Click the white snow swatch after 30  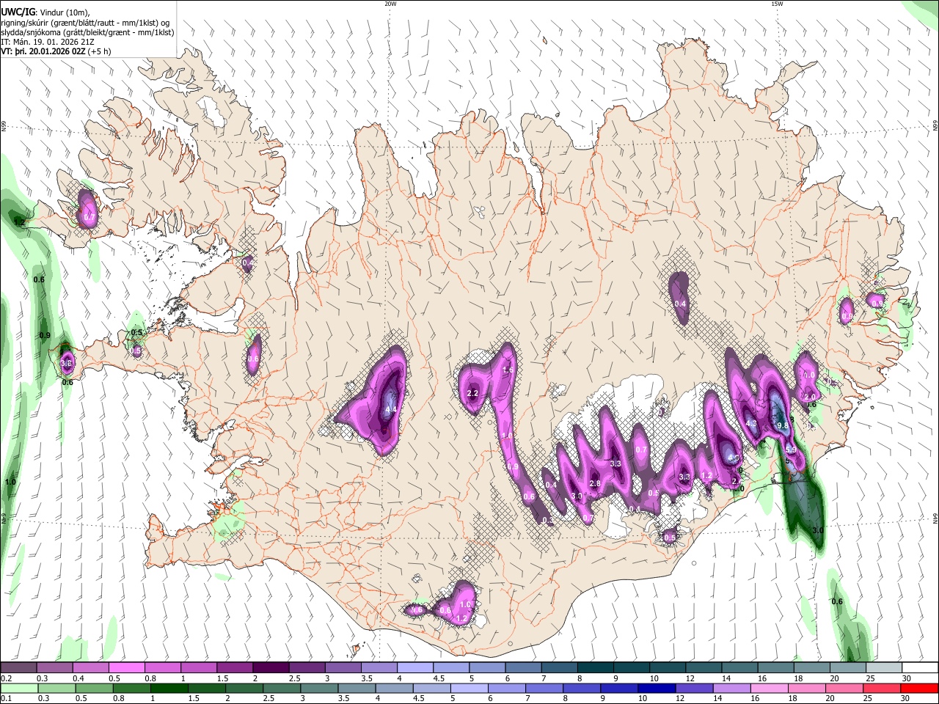(919, 667)
